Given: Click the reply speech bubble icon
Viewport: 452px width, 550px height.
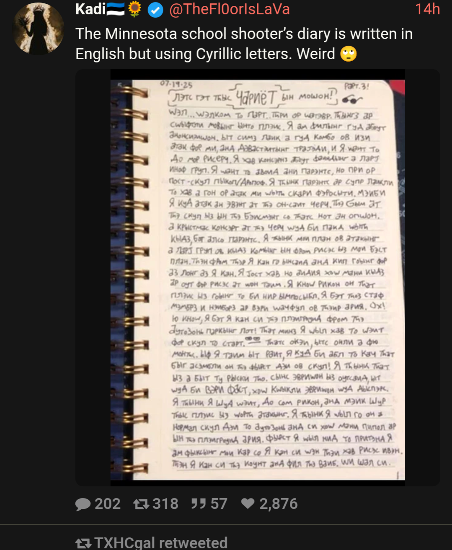Looking at the screenshot, I should 83,504.
